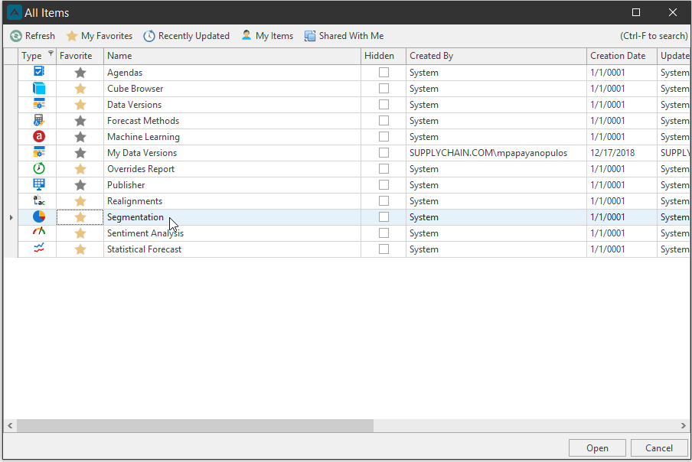The image size is (692, 462).
Task: Show My Favorites
Action: (100, 36)
